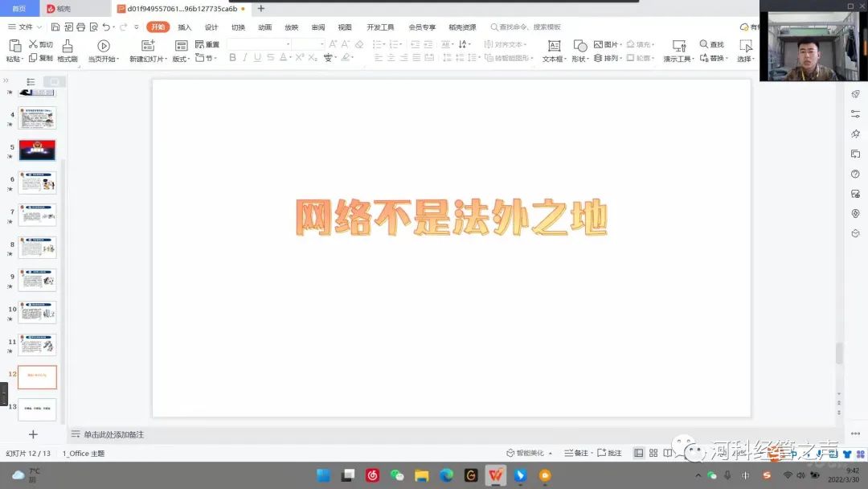Toggle Strikethrough formatting
Viewport: 868px width, 489px height.
pyautogui.click(x=270, y=58)
